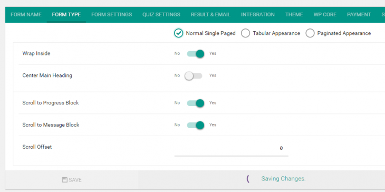Enable the Center Main Heading toggle
This screenshot has height=192, width=385.
pos(193,75)
